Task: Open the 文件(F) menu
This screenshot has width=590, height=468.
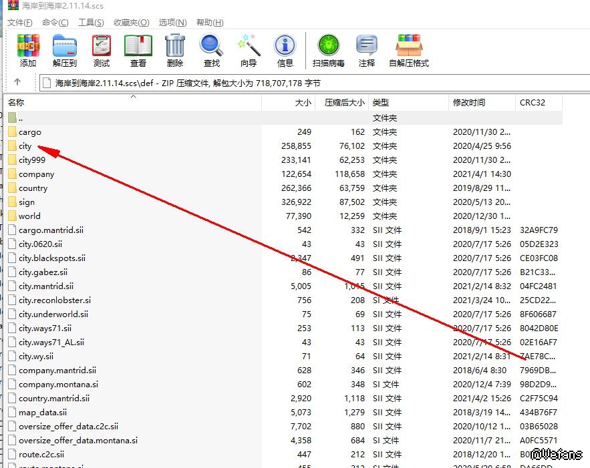Action: coord(20,23)
